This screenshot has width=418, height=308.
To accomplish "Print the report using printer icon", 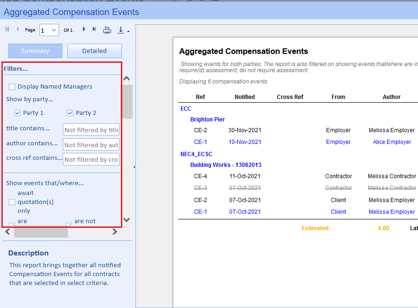I will pyautogui.click(x=107, y=30).
